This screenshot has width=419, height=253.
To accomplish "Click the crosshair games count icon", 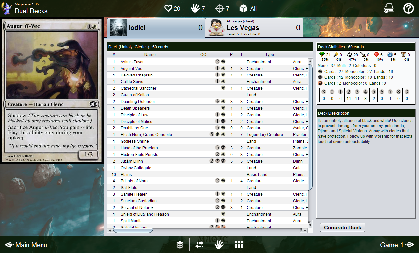I will [219, 8].
